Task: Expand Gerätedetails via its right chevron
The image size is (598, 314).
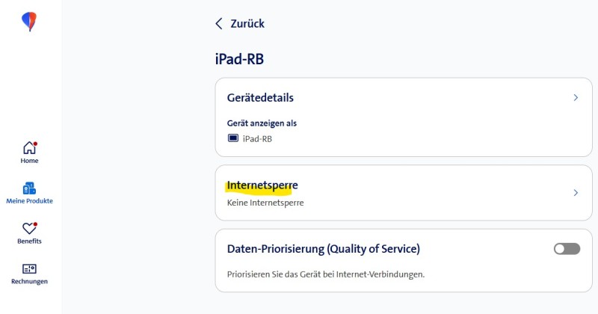Action: pyautogui.click(x=575, y=98)
